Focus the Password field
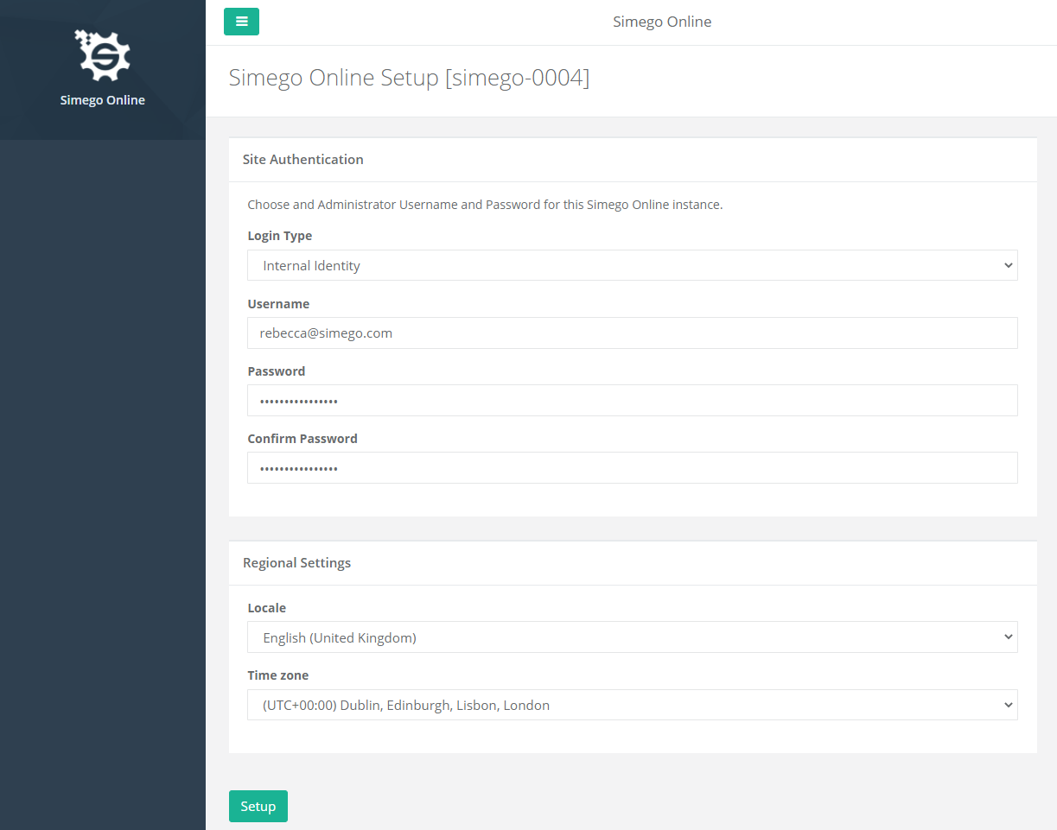The image size is (1057, 830). point(632,401)
